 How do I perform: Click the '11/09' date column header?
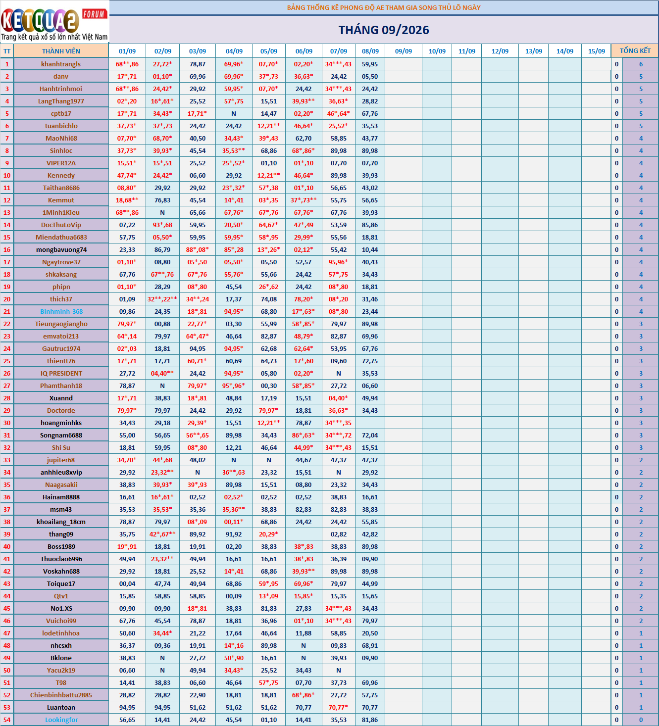[467, 51]
